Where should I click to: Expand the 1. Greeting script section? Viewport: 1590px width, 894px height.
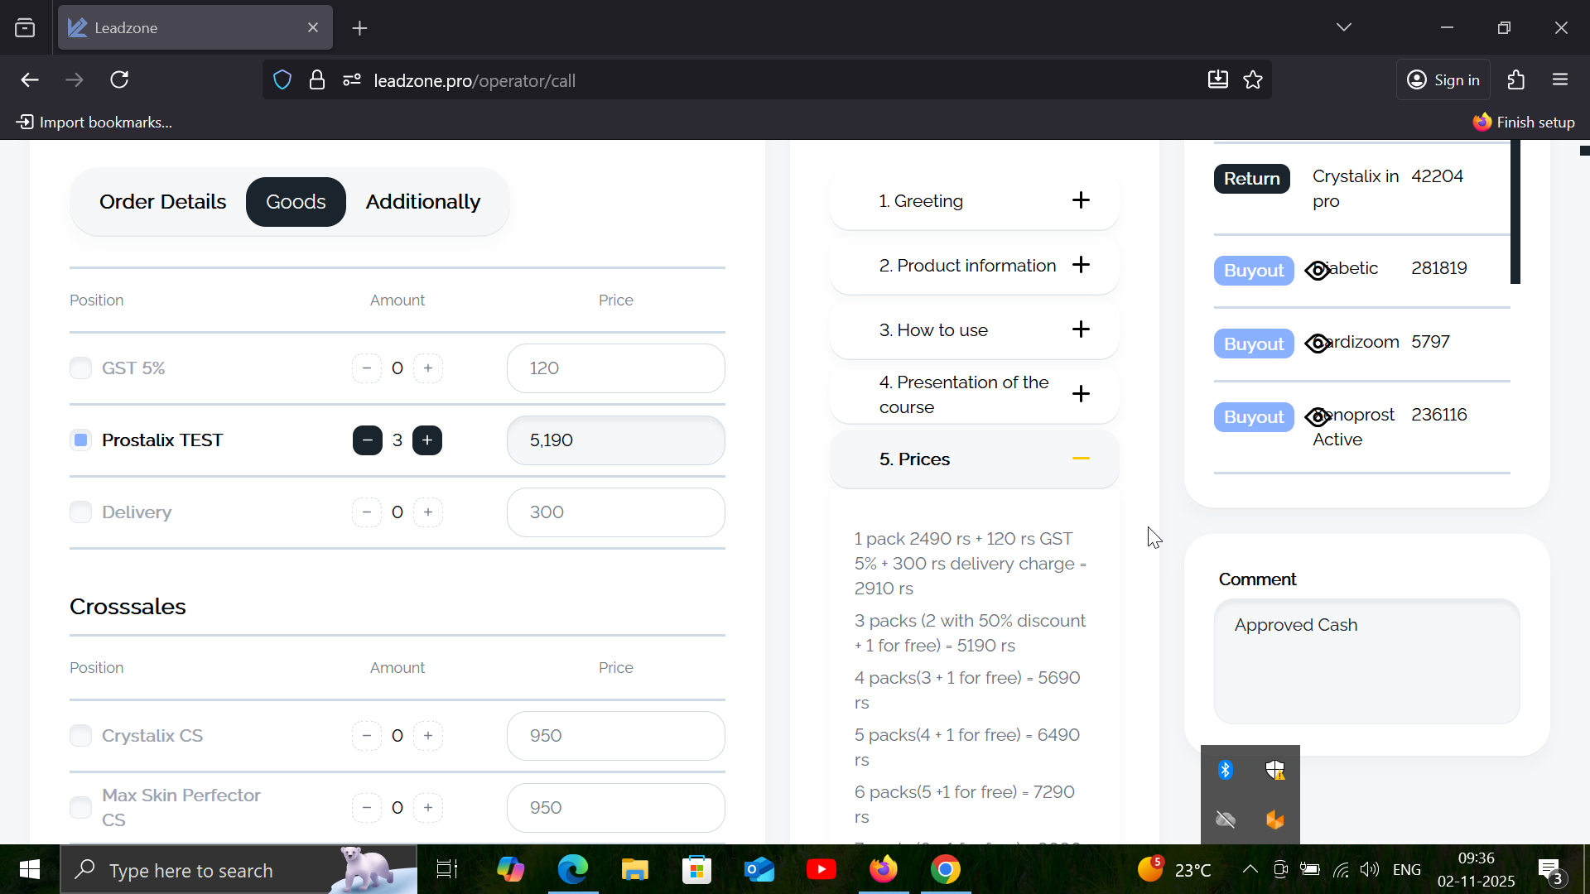(1081, 200)
